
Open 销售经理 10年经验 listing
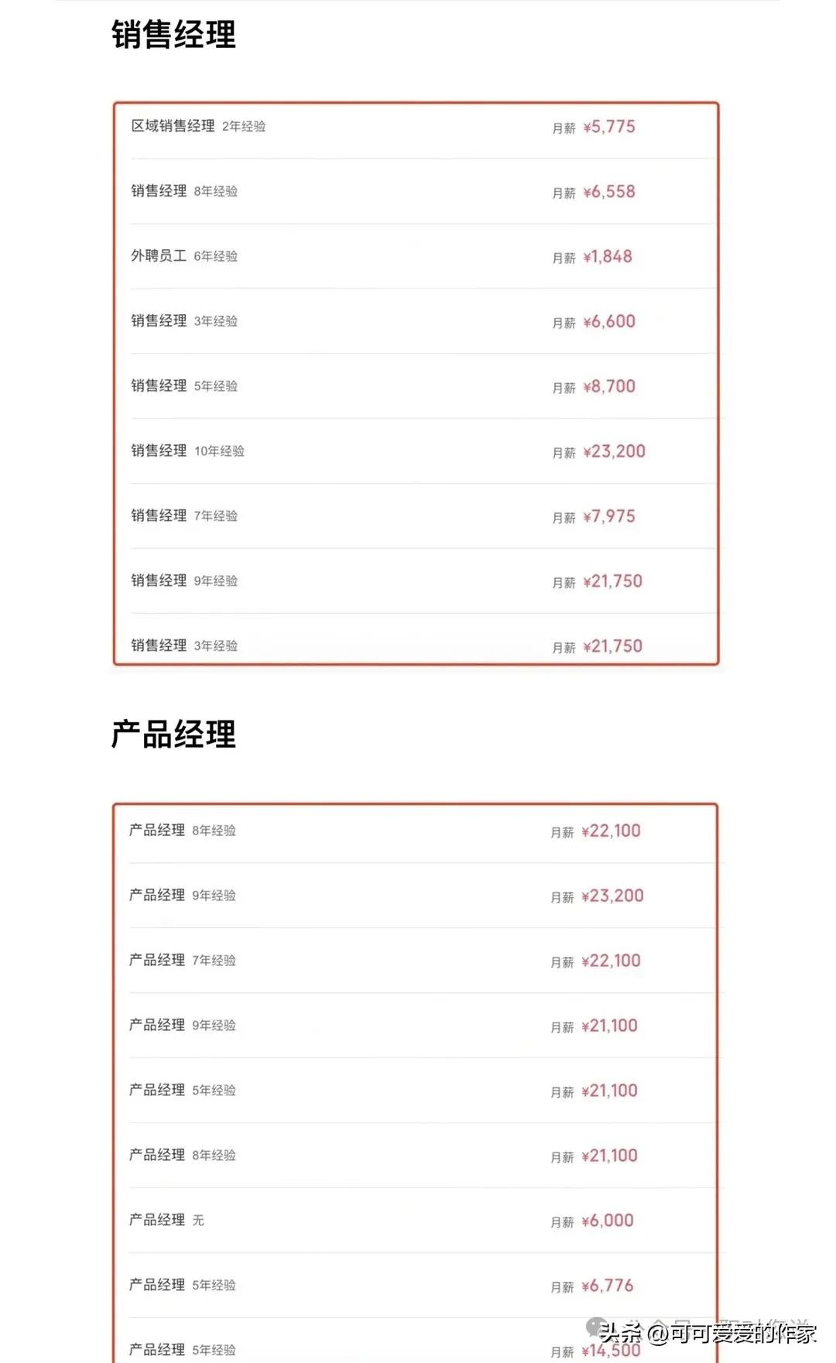(187, 450)
